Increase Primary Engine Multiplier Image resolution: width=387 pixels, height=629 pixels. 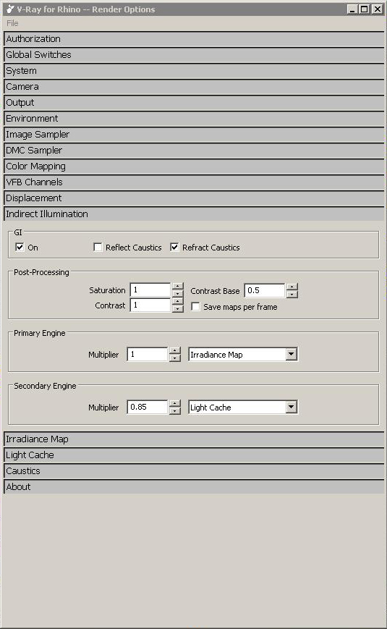click(174, 350)
